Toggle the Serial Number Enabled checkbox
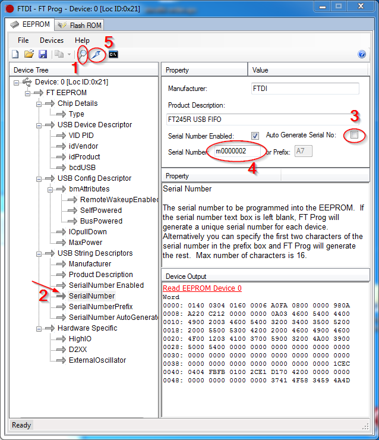 [255, 136]
